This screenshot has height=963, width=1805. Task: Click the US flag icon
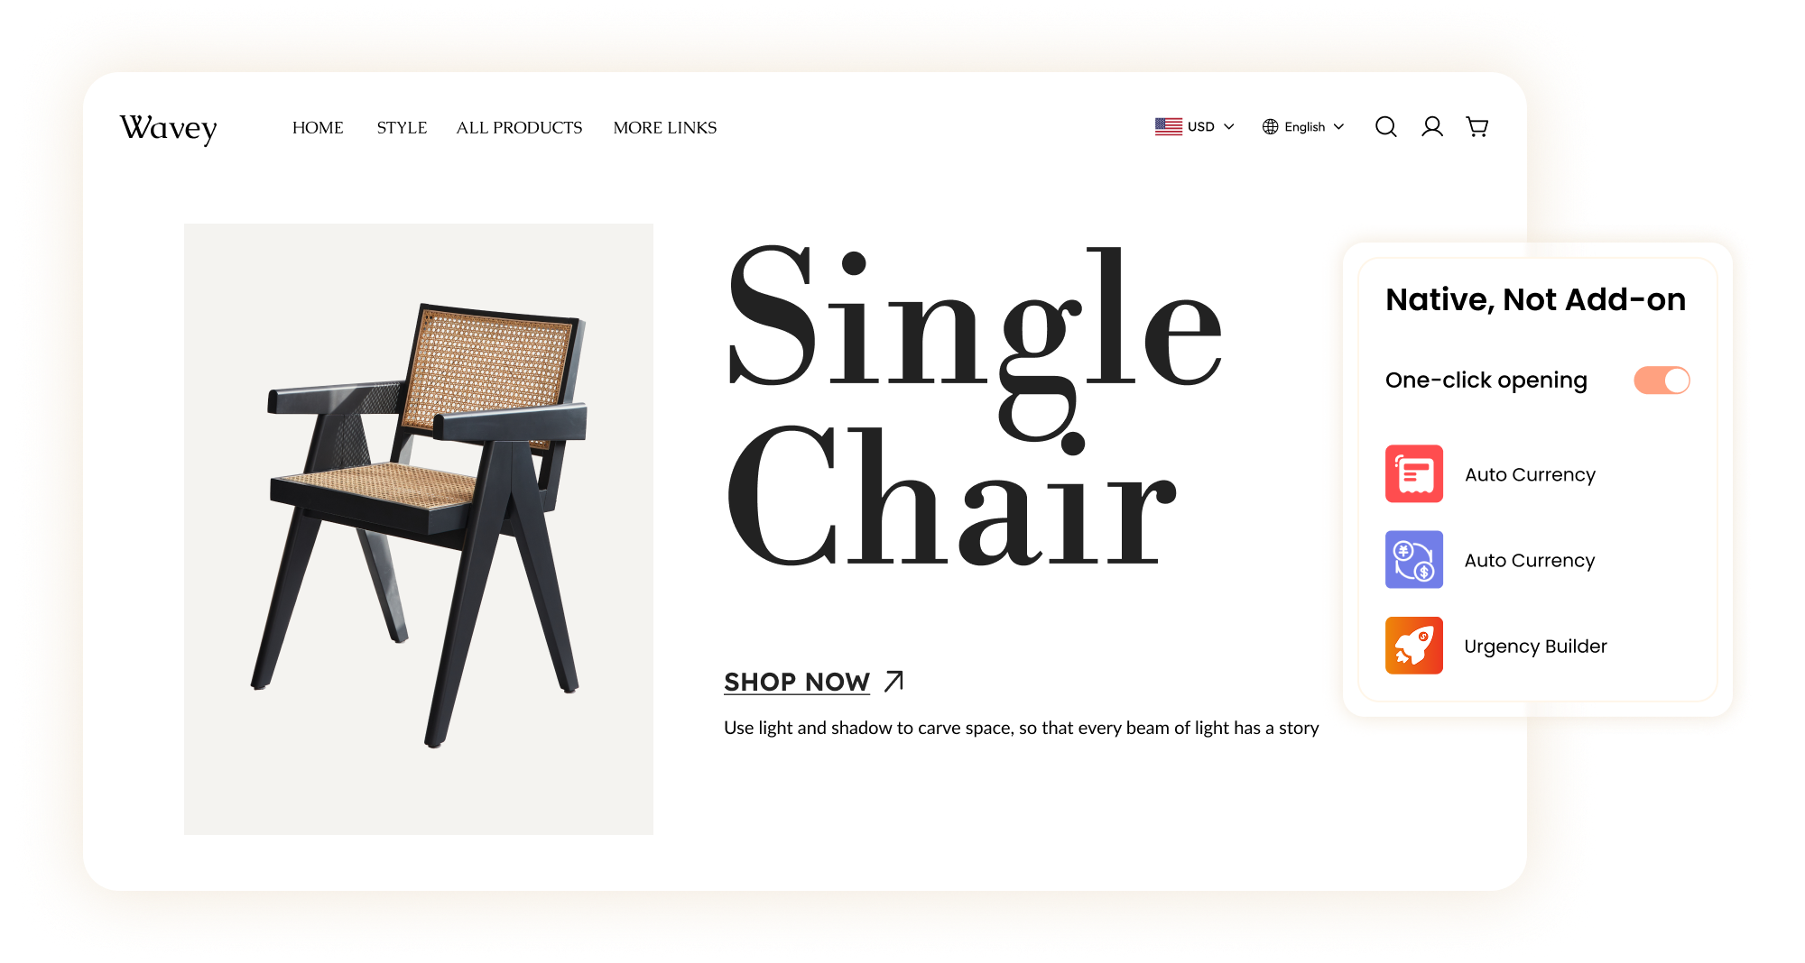pos(1169,127)
